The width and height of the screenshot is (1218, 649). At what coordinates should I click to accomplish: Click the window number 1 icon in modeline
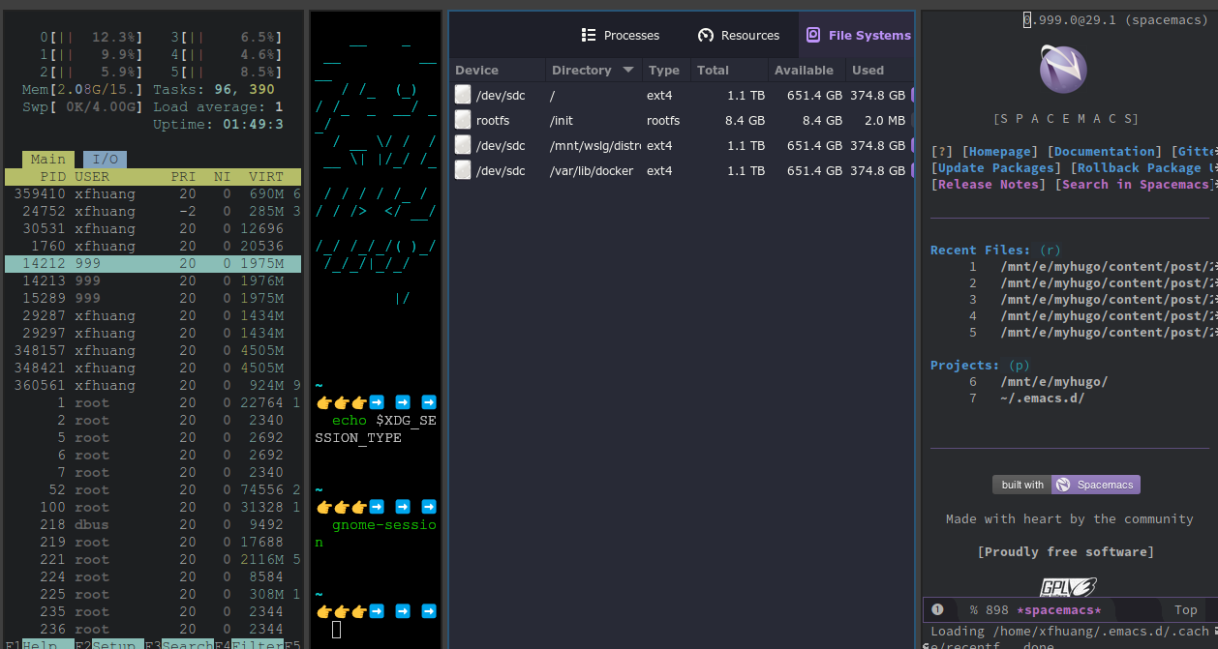[937, 609]
